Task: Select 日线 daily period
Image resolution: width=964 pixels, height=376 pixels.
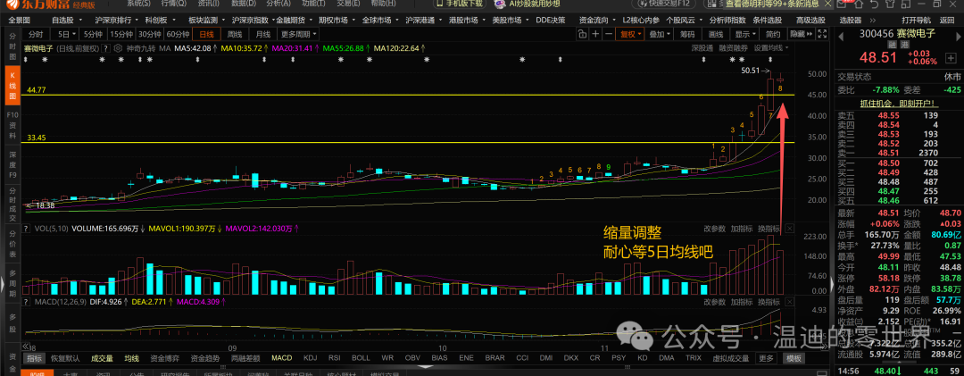Action: click(206, 34)
